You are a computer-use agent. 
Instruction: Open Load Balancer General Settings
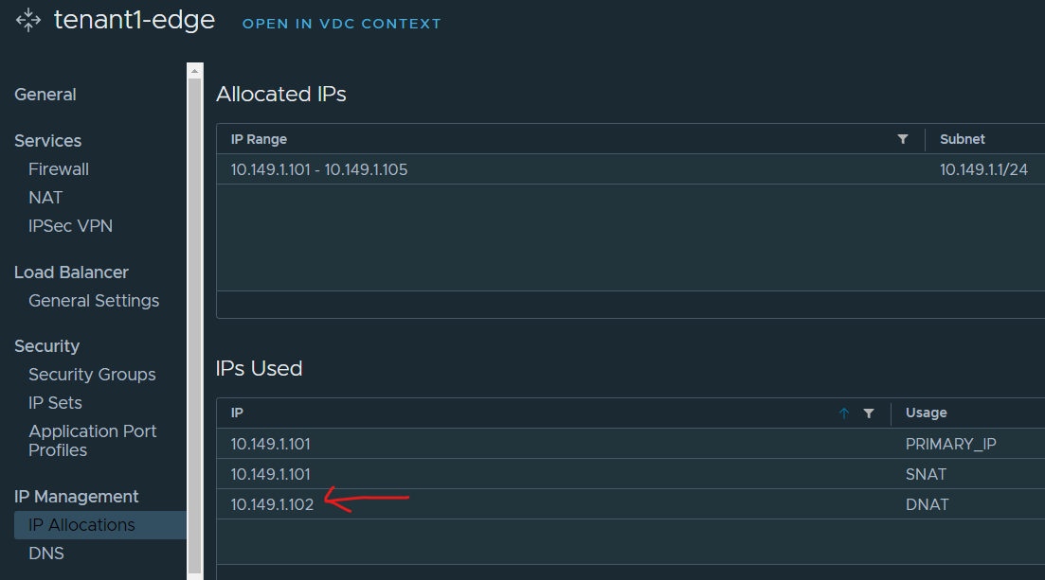pos(94,301)
